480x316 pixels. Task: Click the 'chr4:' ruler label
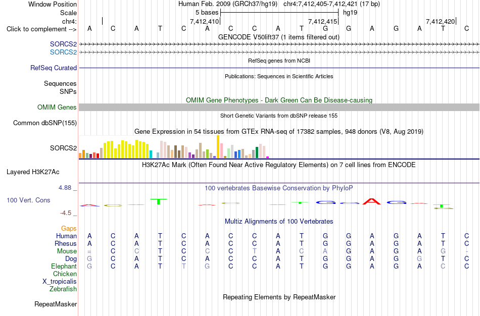pos(70,21)
